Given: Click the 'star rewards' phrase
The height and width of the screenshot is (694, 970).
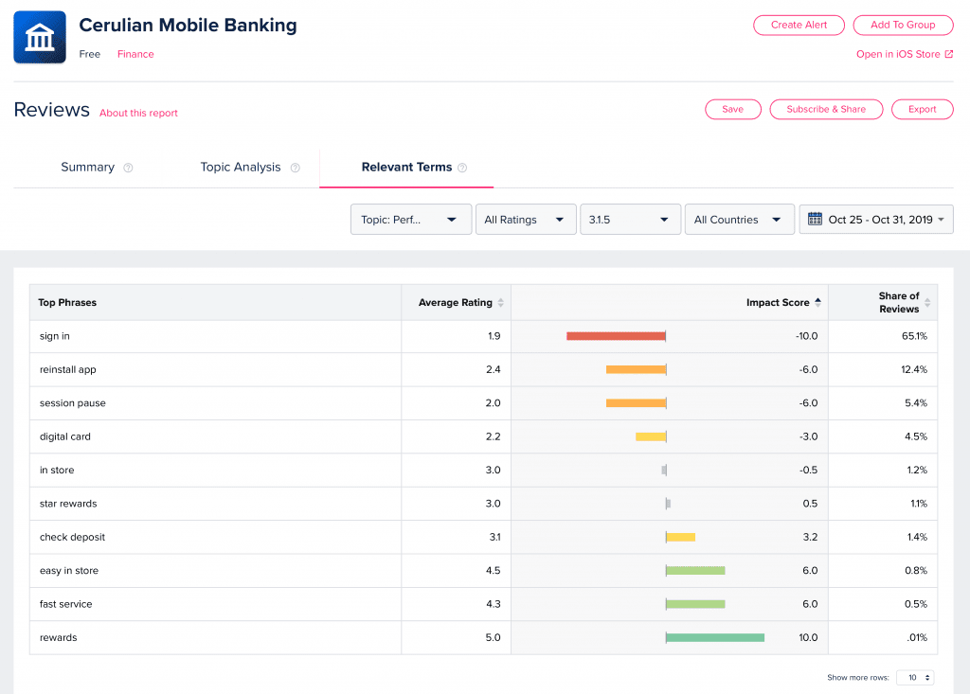Looking at the screenshot, I should [x=68, y=503].
